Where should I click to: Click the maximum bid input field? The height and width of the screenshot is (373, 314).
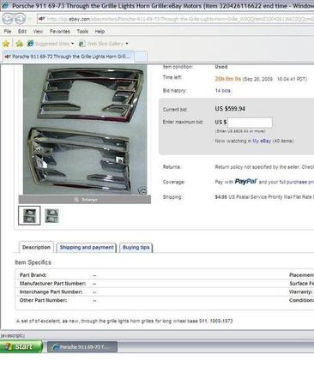[x=250, y=123]
